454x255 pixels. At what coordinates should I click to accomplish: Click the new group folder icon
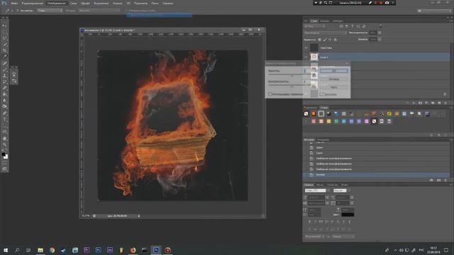coord(433,103)
